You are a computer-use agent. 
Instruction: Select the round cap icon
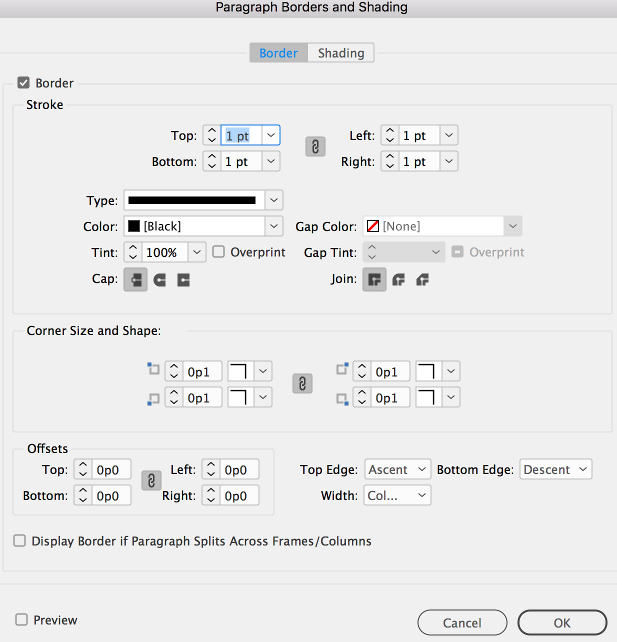[159, 280]
